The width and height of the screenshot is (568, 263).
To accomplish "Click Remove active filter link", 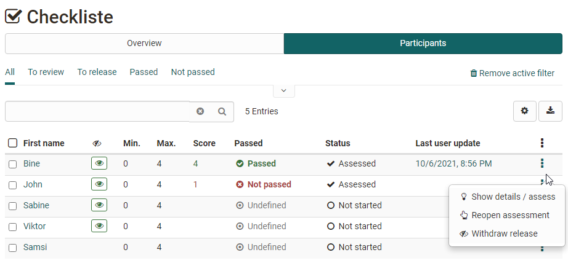I will (511, 73).
